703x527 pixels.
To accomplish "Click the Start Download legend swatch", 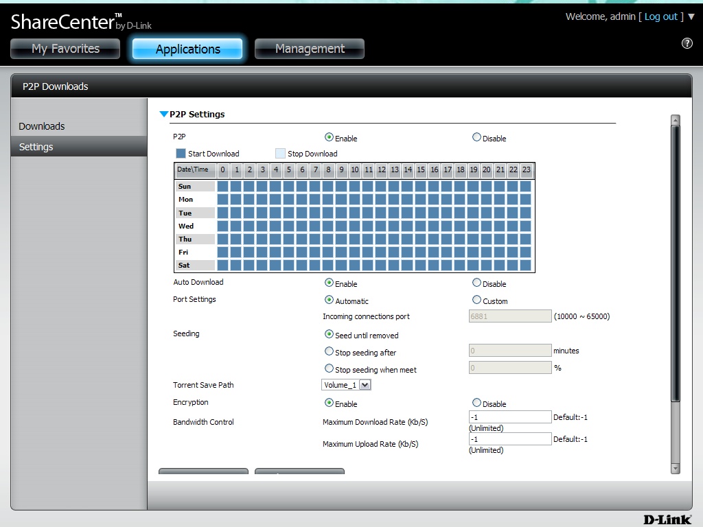I will tap(181, 153).
